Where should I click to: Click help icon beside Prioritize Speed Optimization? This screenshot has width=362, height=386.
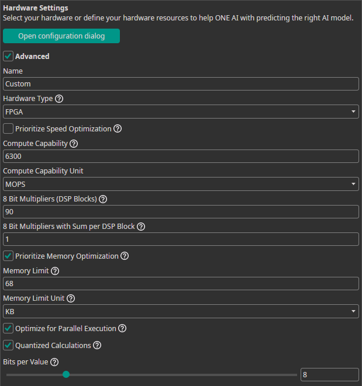click(118, 128)
